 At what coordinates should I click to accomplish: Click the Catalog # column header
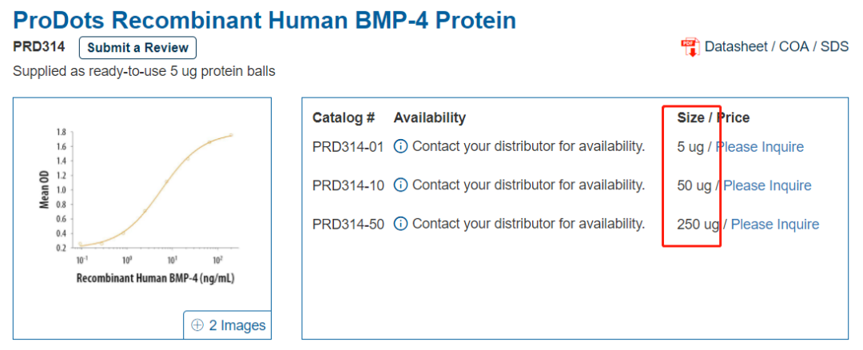(x=344, y=117)
